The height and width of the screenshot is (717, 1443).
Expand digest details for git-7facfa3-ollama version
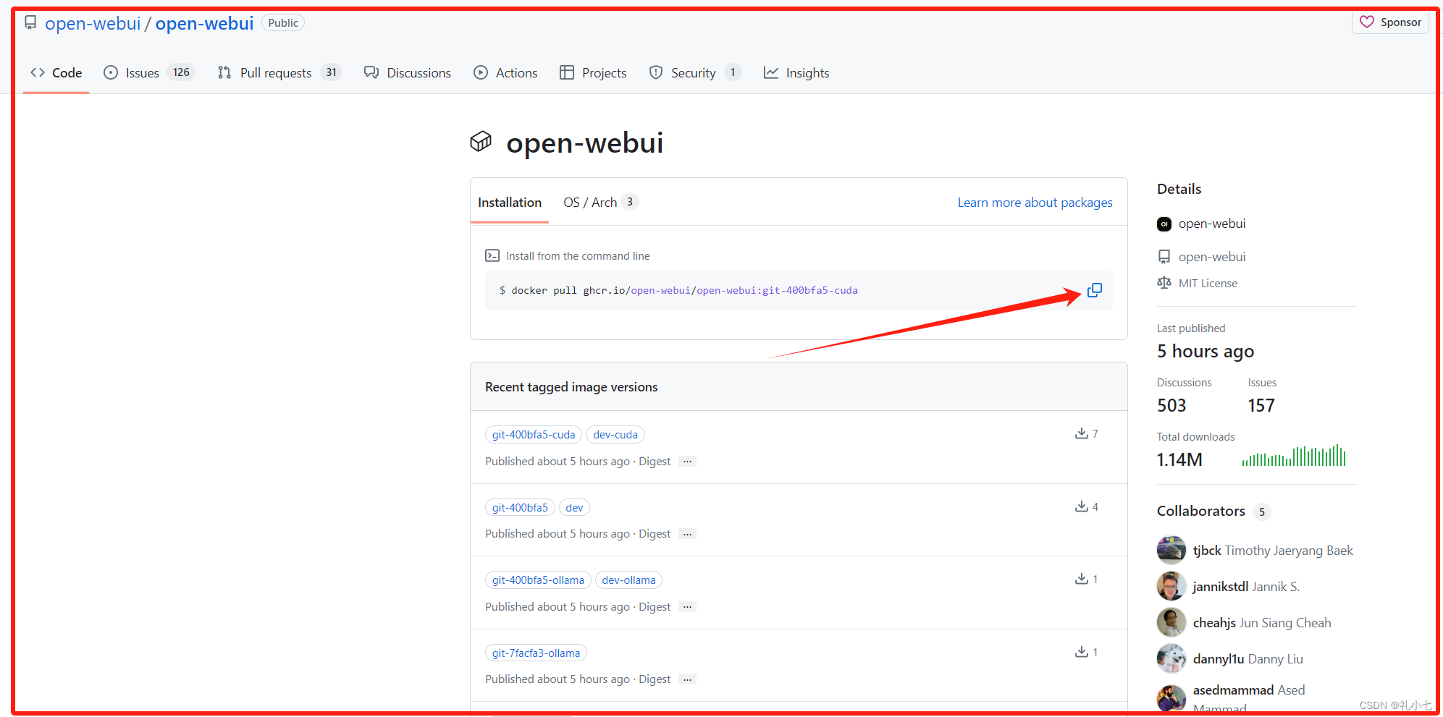(687, 679)
